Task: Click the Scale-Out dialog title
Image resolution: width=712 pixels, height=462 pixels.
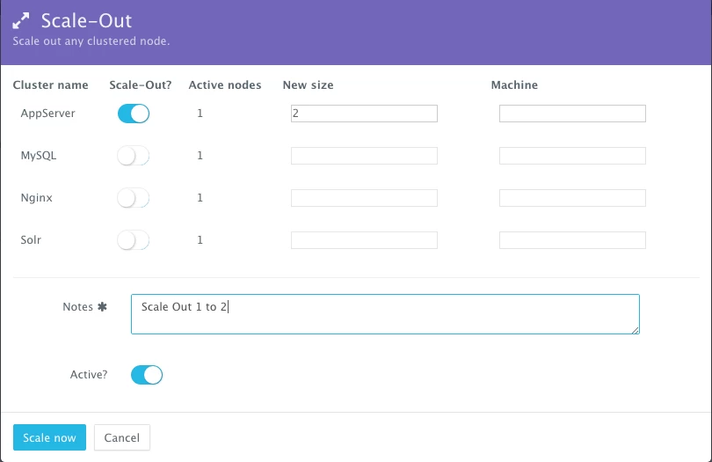Action: (x=86, y=21)
